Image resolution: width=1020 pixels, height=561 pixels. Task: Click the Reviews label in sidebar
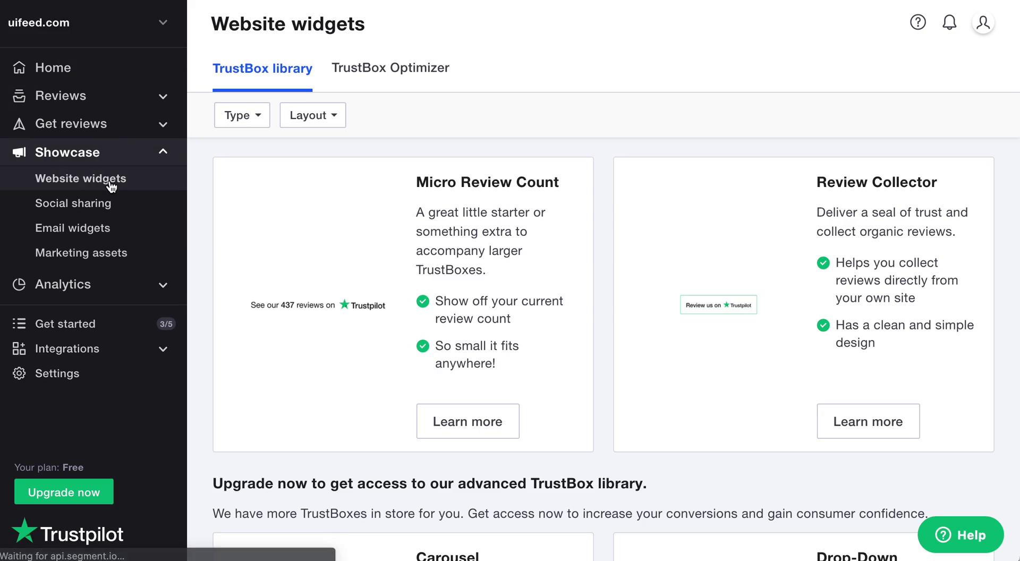[x=61, y=96]
